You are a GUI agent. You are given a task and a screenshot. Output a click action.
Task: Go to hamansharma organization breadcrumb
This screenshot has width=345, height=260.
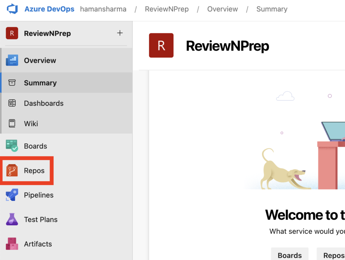coord(103,9)
